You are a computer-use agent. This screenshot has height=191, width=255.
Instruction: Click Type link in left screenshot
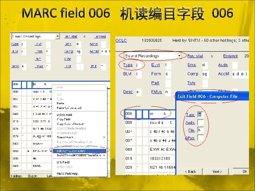click(15, 44)
